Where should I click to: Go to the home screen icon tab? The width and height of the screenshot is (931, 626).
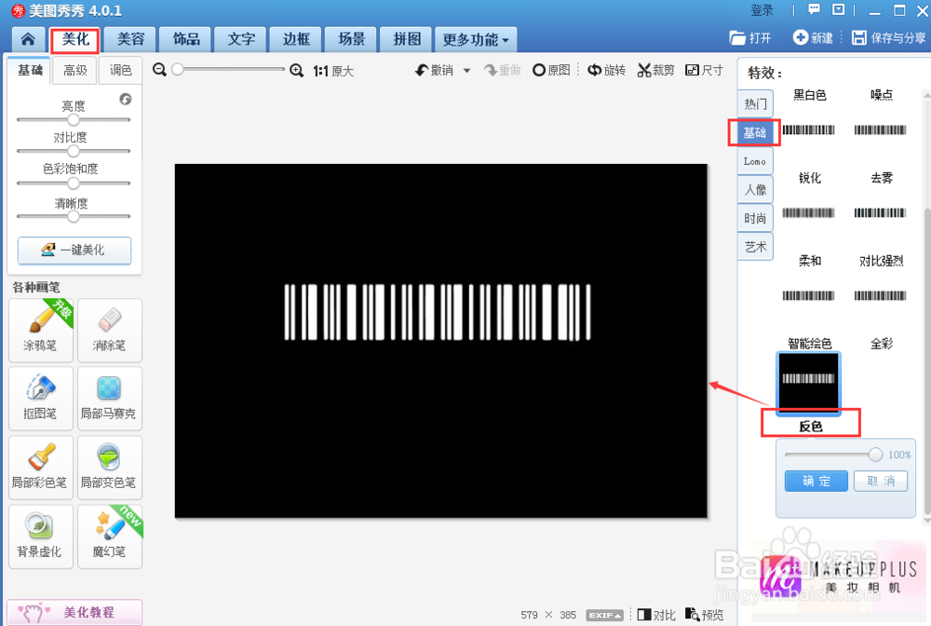(28, 39)
